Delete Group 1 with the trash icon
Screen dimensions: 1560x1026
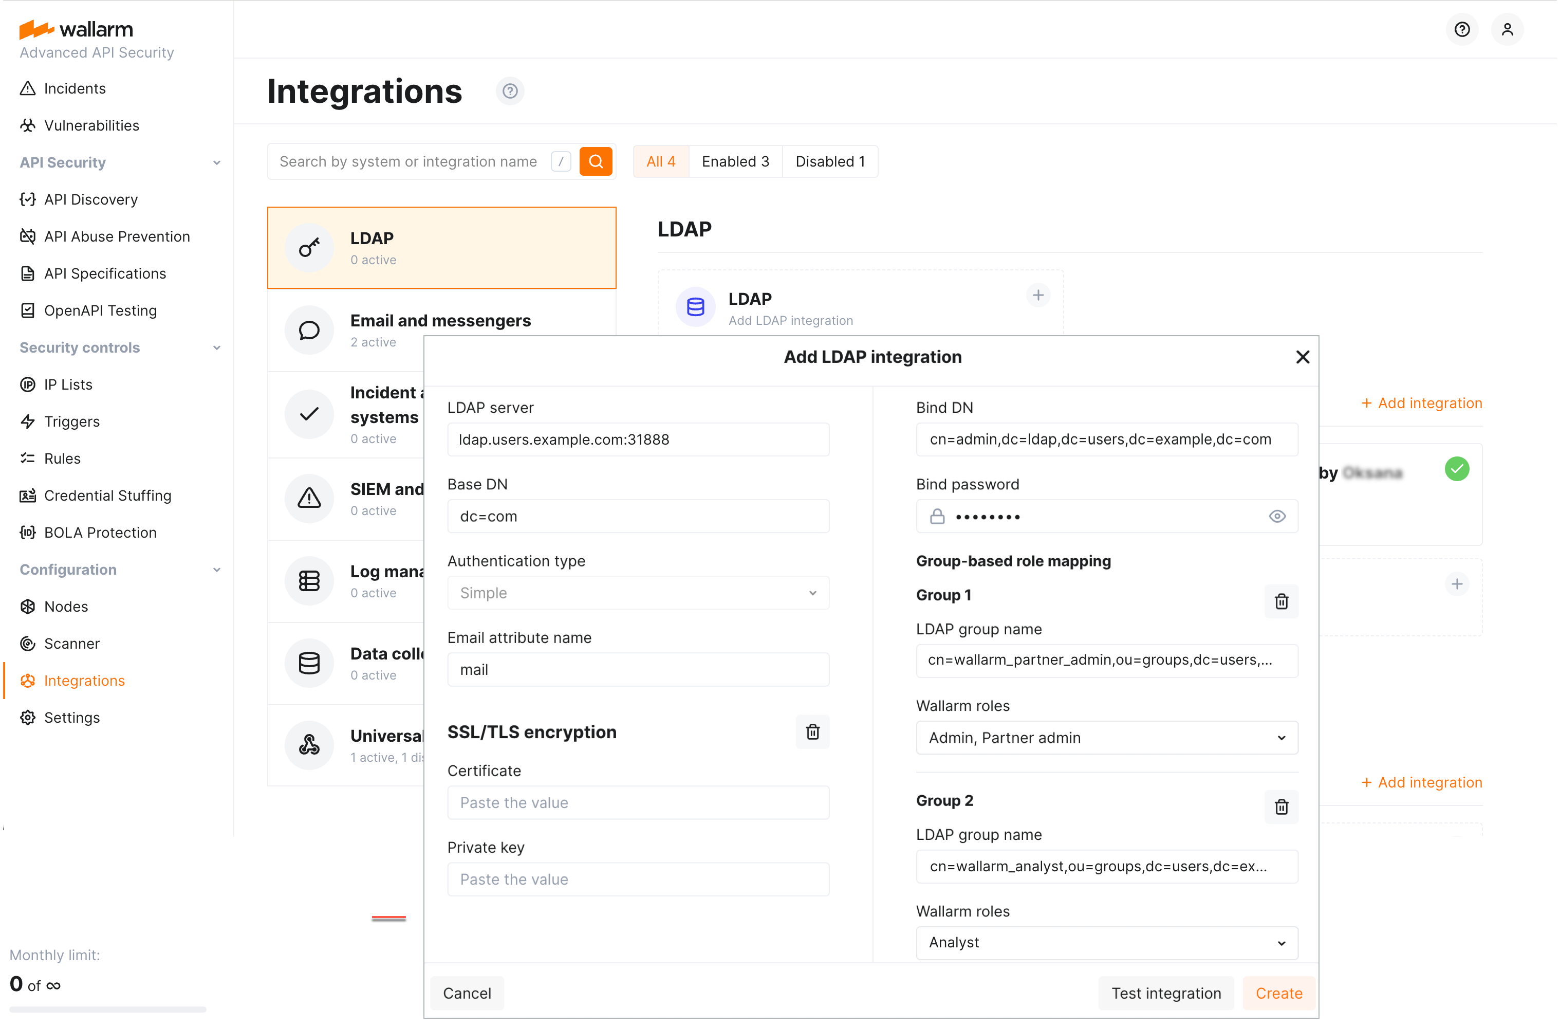coord(1282,601)
